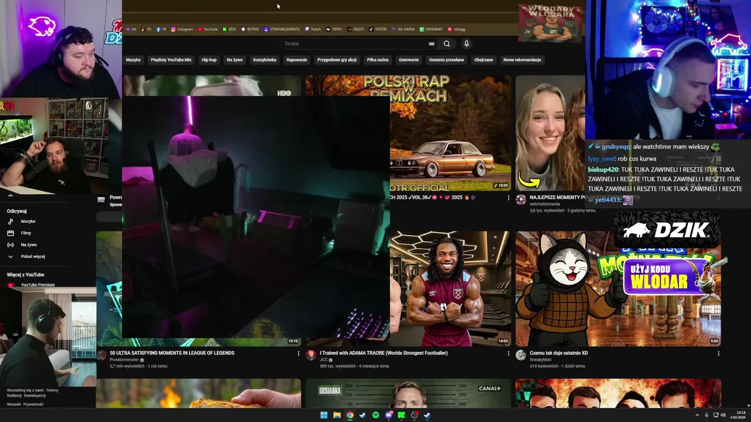The width and height of the screenshot is (751, 422).
Task: Click the magnifier search button
Action: pyautogui.click(x=446, y=43)
